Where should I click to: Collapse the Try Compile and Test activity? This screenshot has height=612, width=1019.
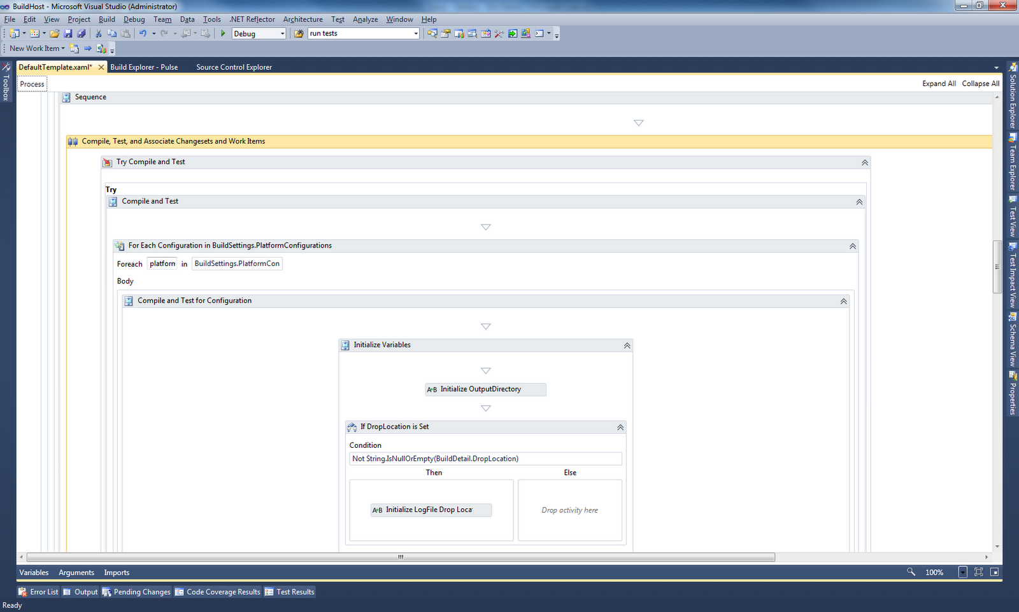pyautogui.click(x=865, y=162)
